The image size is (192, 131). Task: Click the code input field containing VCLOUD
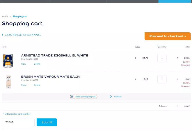[19, 122]
